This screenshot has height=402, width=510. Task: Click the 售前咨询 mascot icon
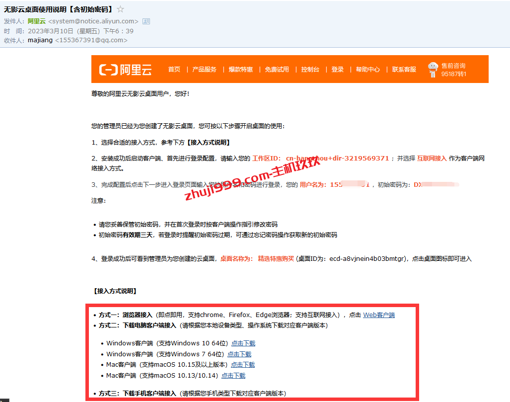pos(433,70)
